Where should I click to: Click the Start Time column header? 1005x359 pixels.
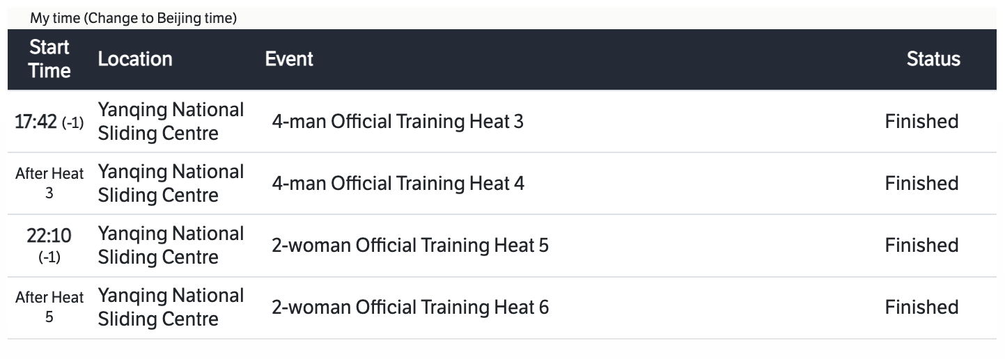click(x=49, y=59)
